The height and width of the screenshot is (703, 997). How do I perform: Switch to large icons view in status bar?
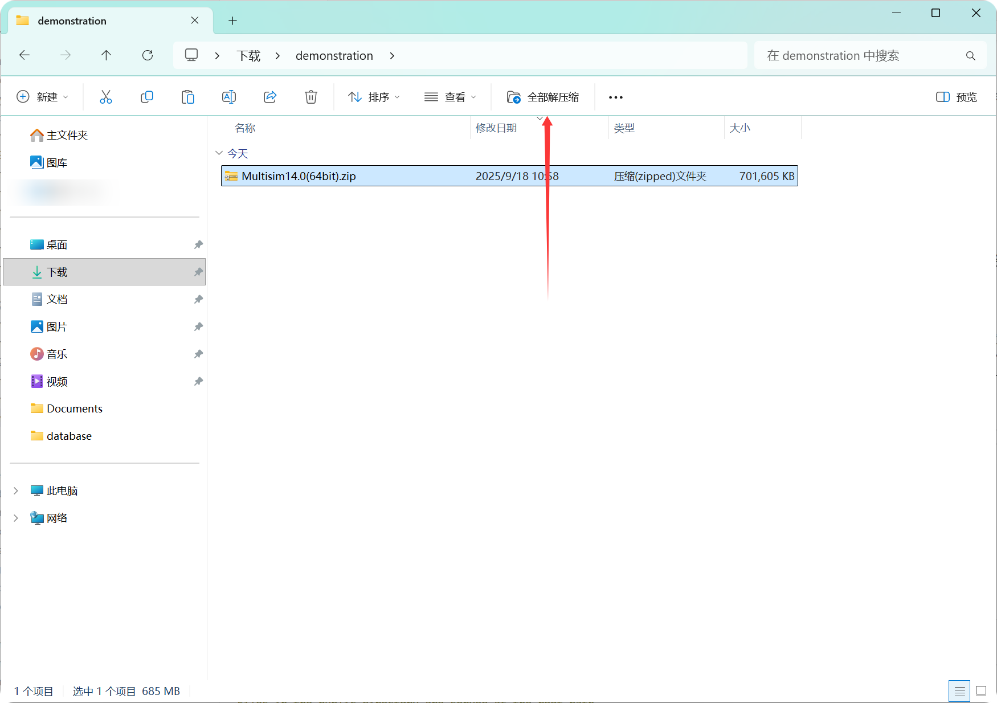(x=981, y=691)
